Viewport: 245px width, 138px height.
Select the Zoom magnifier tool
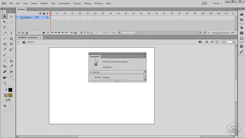coord(5,83)
